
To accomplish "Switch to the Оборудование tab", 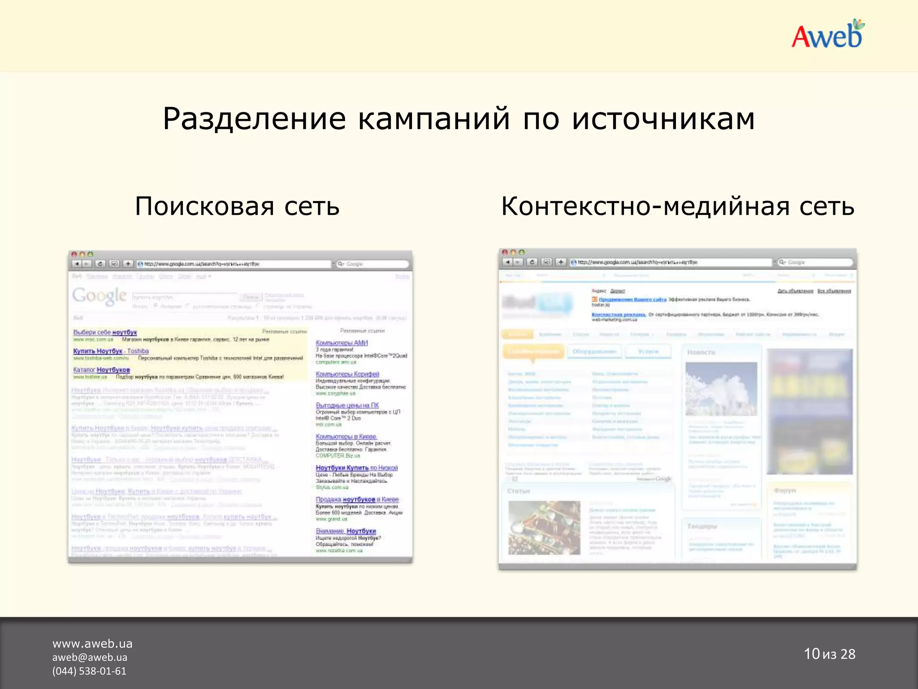I will [x=595, y=351].
